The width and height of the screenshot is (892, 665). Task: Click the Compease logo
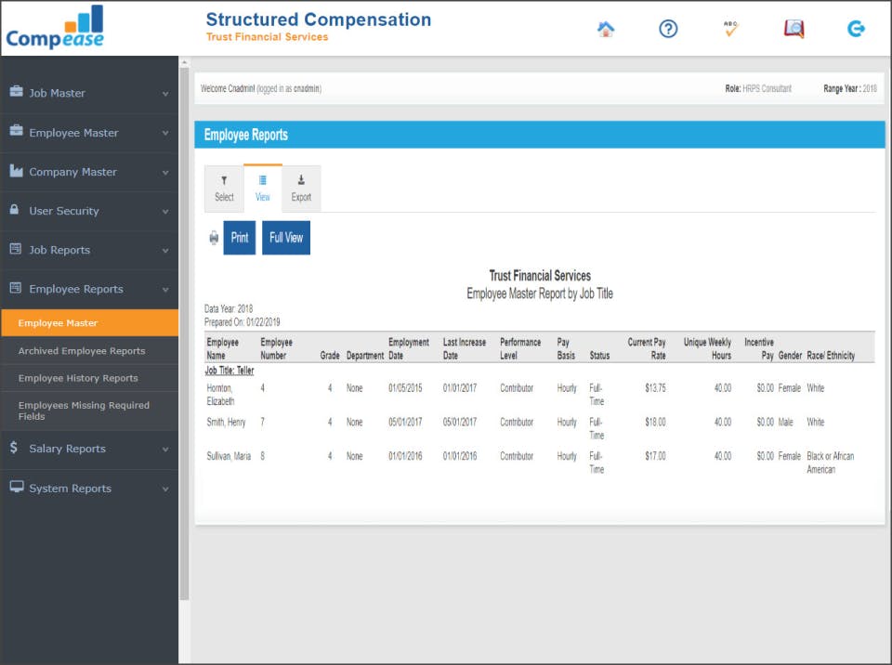[x=55, y=27]
